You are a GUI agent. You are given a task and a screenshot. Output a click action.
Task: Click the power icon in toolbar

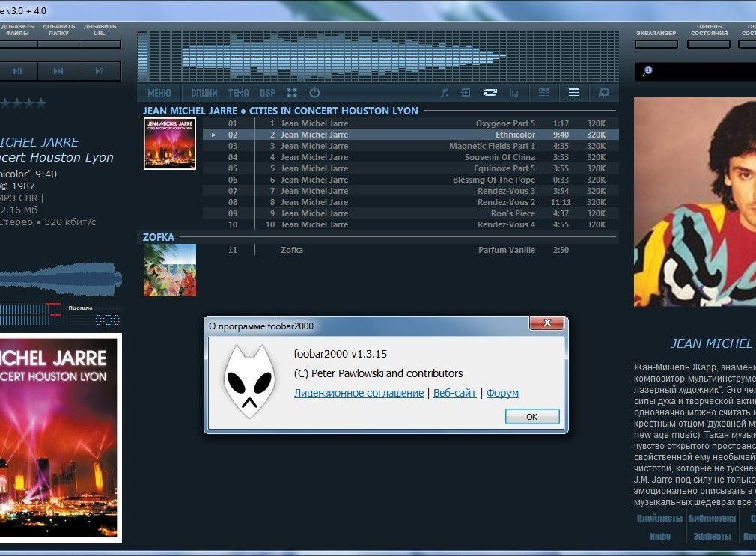[314, 93]
